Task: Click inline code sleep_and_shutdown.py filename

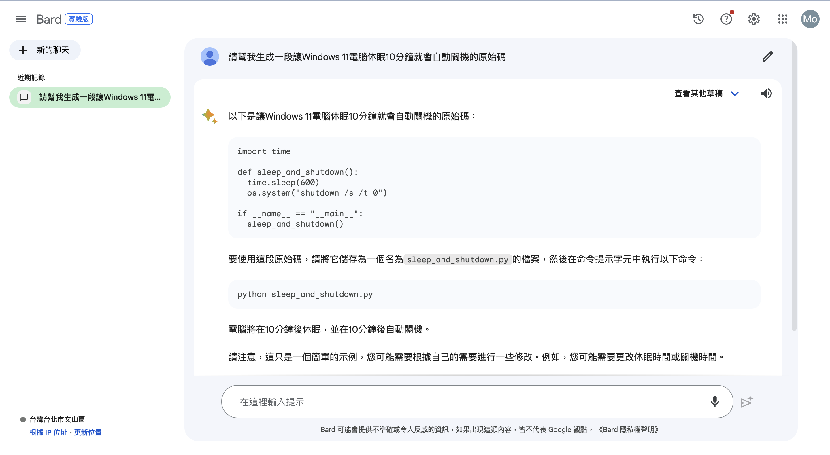Action: click(458, 259)
